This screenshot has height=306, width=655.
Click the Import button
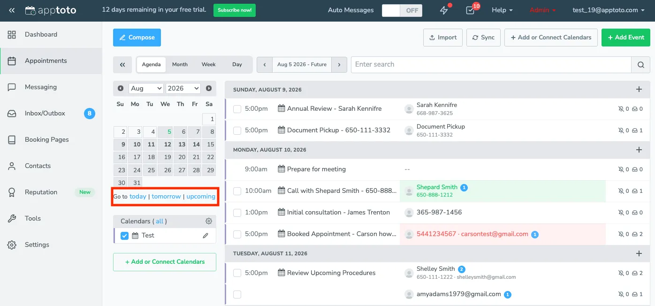443,38
